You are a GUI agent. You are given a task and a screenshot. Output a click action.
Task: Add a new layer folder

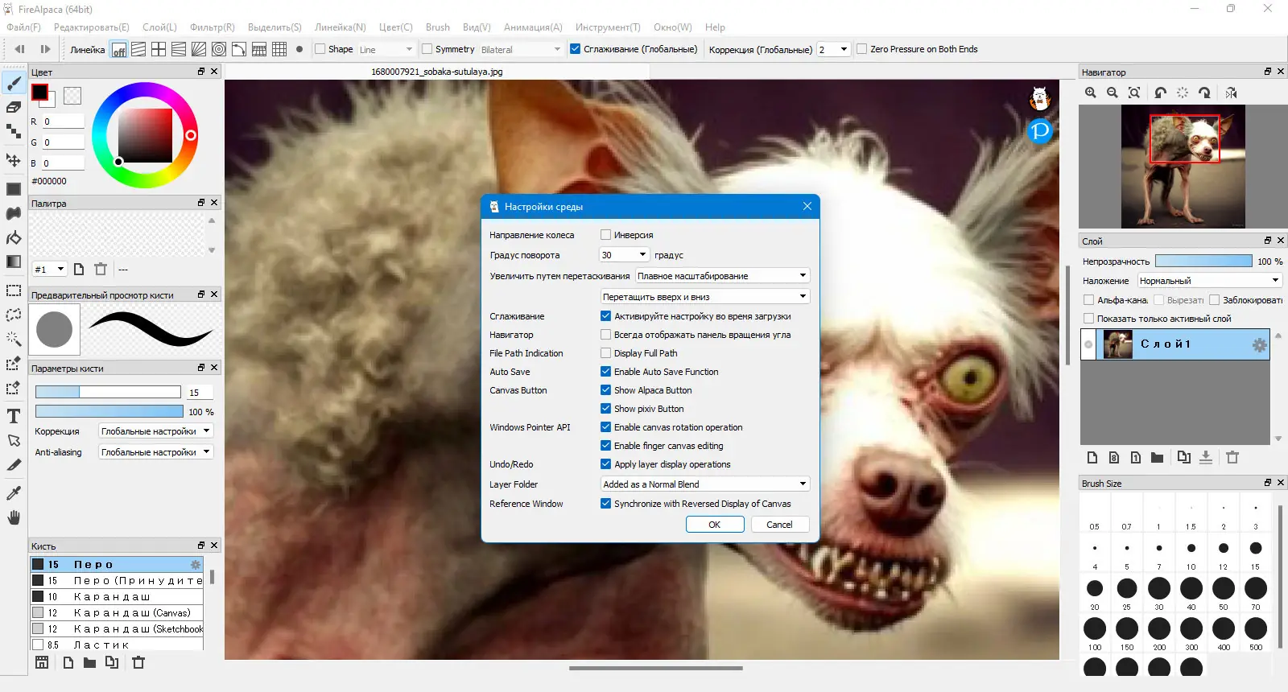click(x=1157, y=457)
